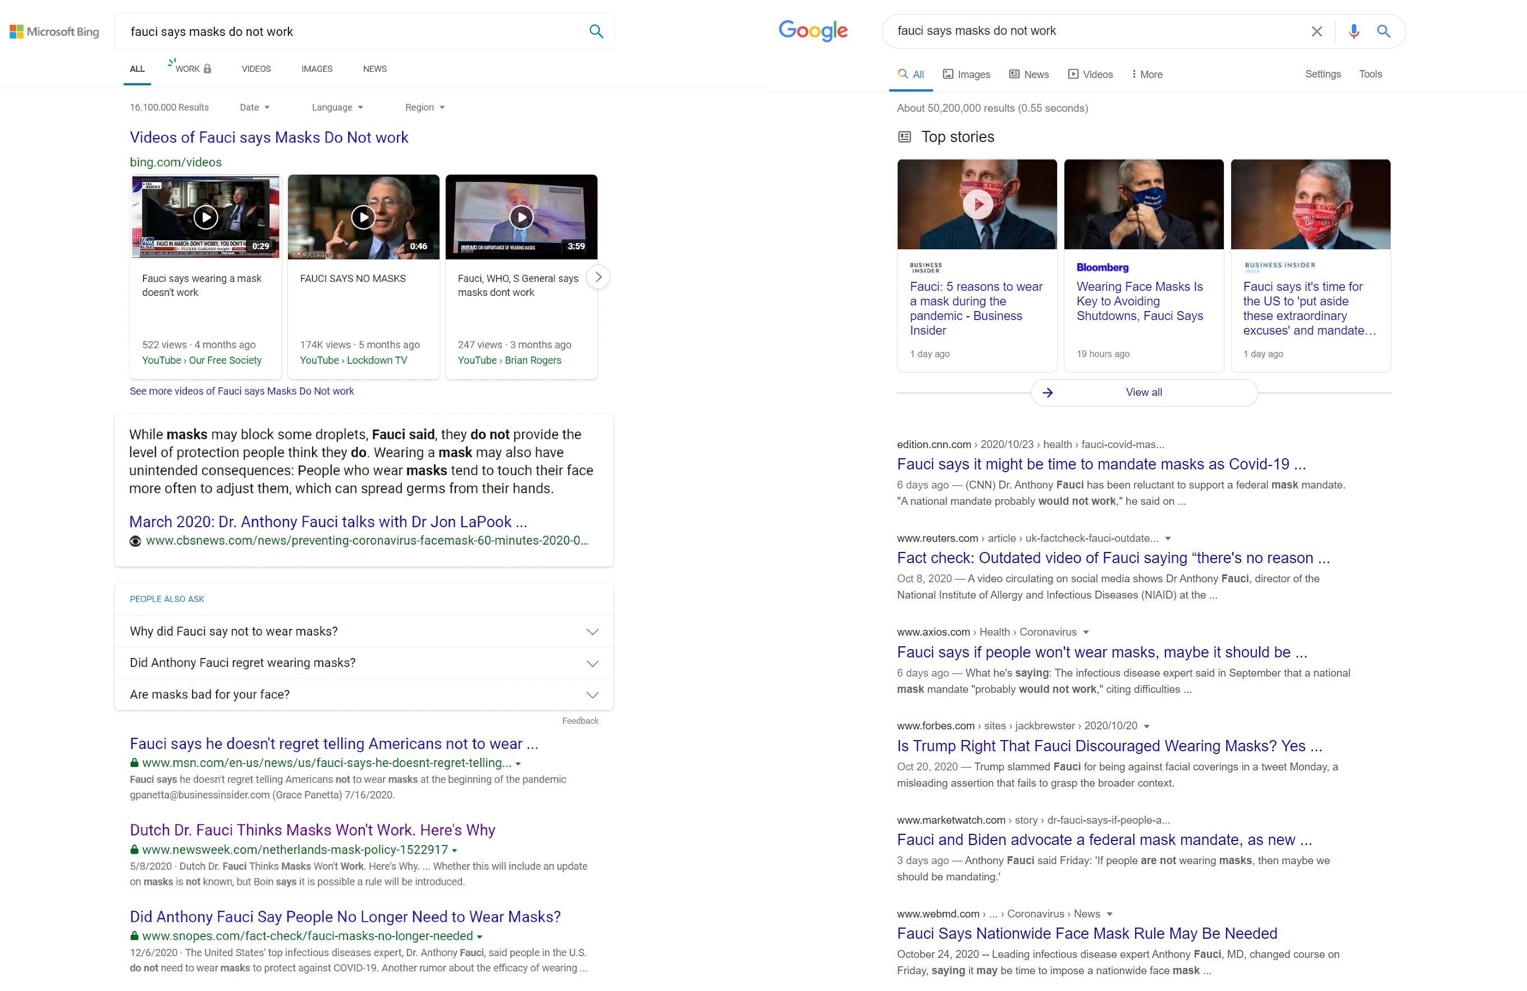Open dropdown arrow next to newsweek.com URL
Image resolution: width=1527 pixels, height=991 pixels.
pos(454,851)
